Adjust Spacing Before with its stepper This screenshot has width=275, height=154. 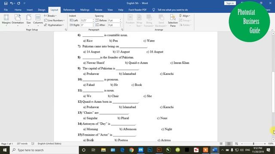tap(120, 21)
